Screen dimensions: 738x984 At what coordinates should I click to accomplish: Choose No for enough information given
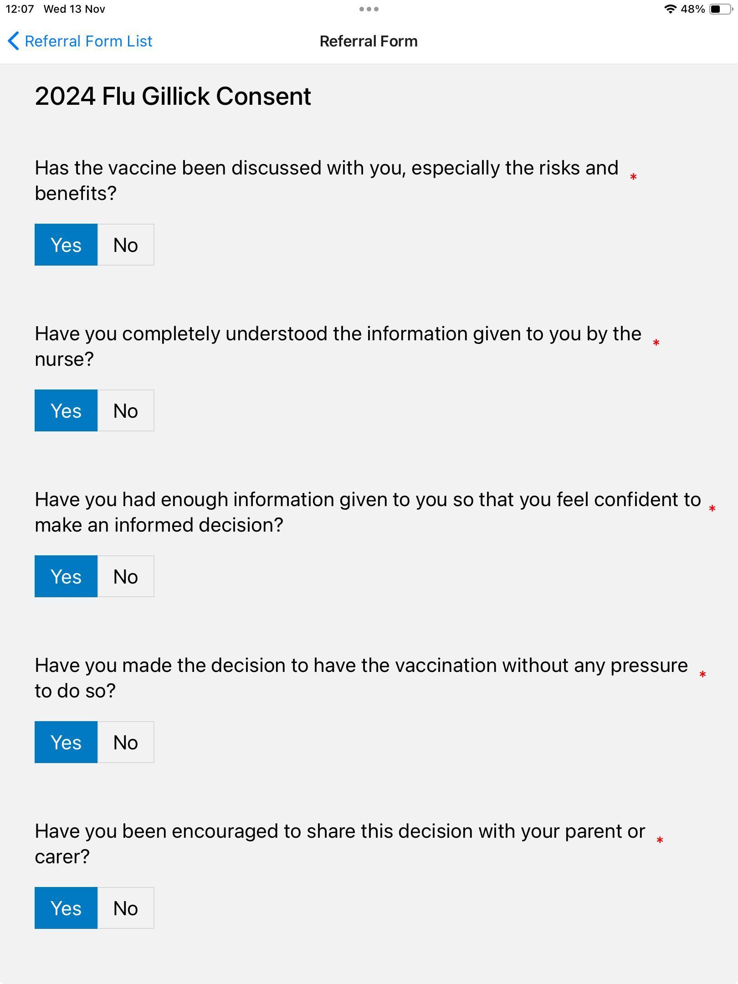pyautogui.click(x=126, y=576)
